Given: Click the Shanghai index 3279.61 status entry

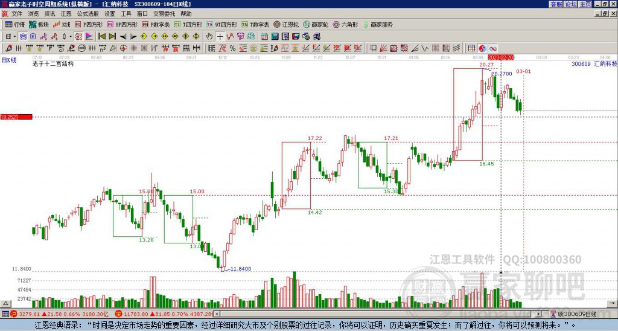Looking at the screenshot, I should click(59, 314).
